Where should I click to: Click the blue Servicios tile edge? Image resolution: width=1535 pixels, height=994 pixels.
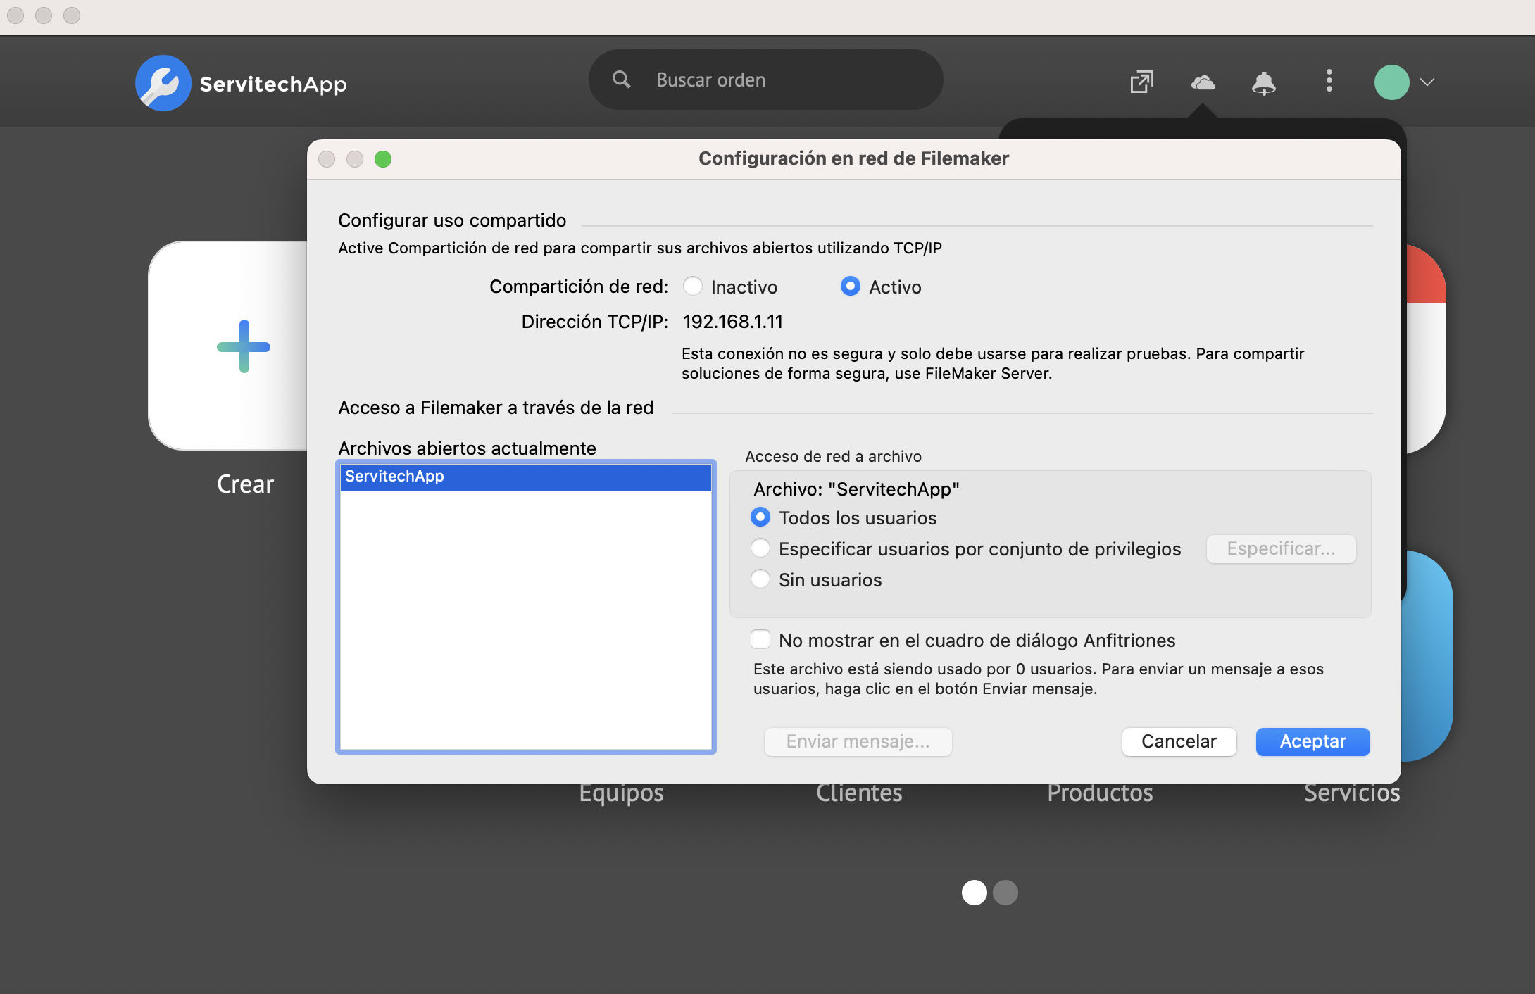[x=1428, y=656]
